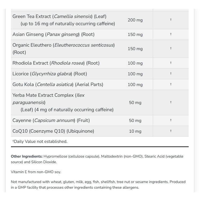Viewport: 201px width, 201px height.
Task: Click the dagger symbol in Yerba Mate row
Action: coord(171,102)
